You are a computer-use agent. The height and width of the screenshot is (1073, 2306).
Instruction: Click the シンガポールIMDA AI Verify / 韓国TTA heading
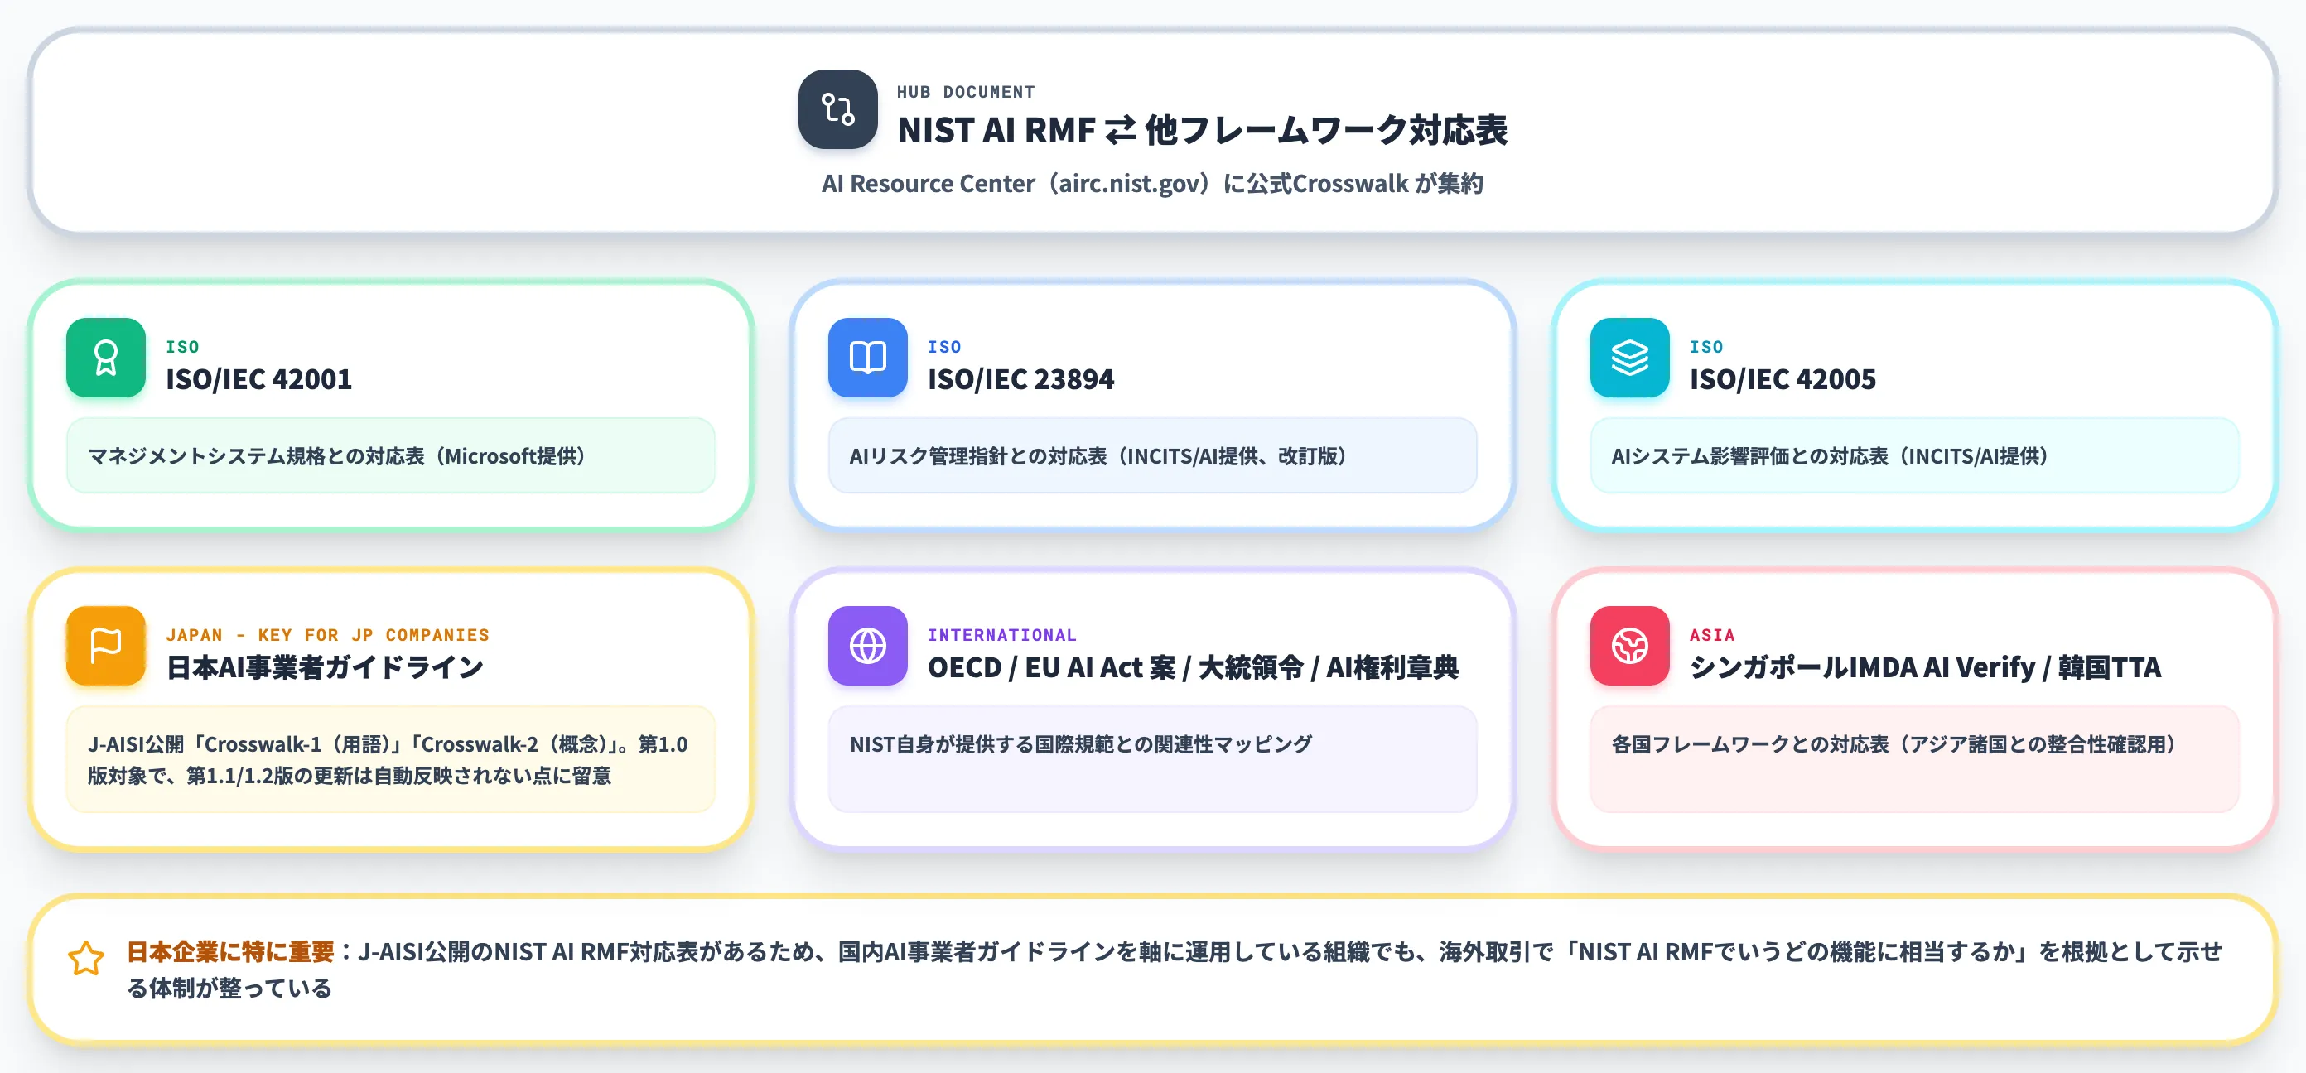click(1925, 666)
